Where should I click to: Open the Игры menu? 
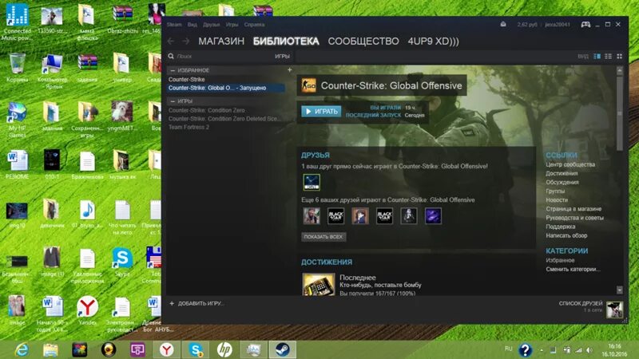point(232,25)
